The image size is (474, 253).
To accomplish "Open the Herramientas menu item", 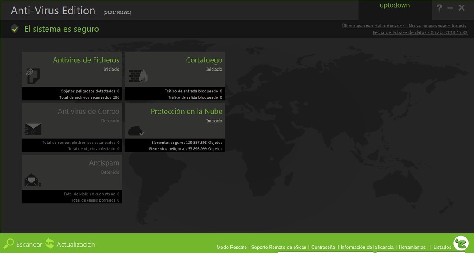I will click(412, 248).
